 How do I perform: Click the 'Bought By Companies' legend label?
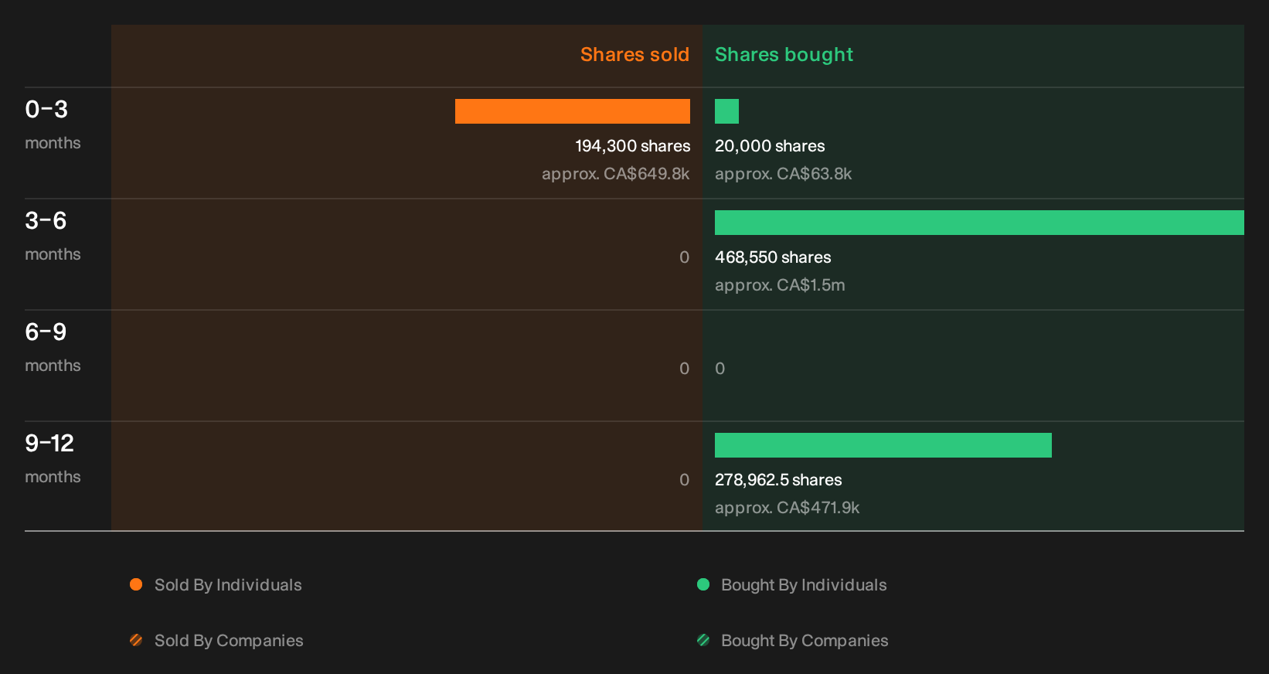tap(805, 641)
